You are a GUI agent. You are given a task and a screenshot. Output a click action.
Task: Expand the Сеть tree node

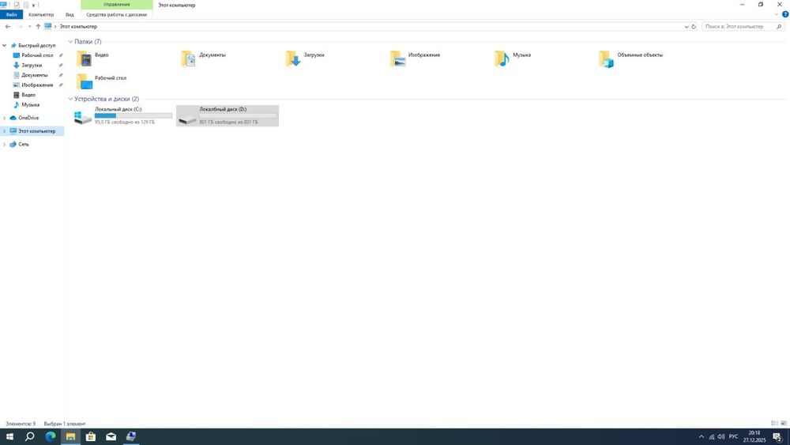5,144
